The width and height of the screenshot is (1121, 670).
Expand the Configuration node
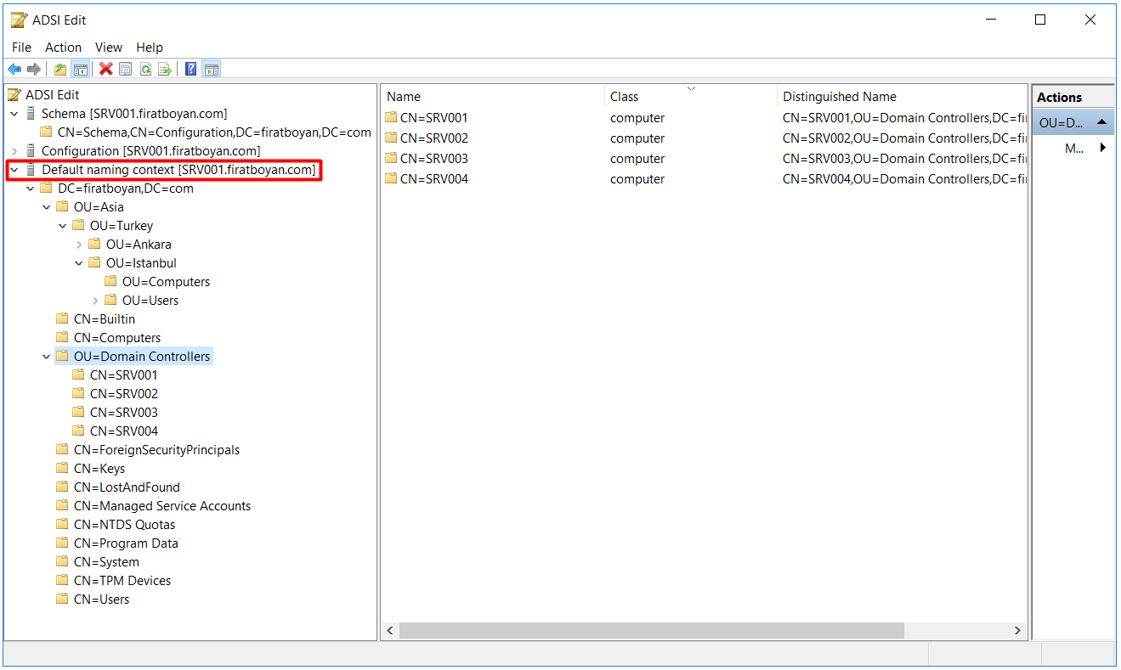point(14,151)
